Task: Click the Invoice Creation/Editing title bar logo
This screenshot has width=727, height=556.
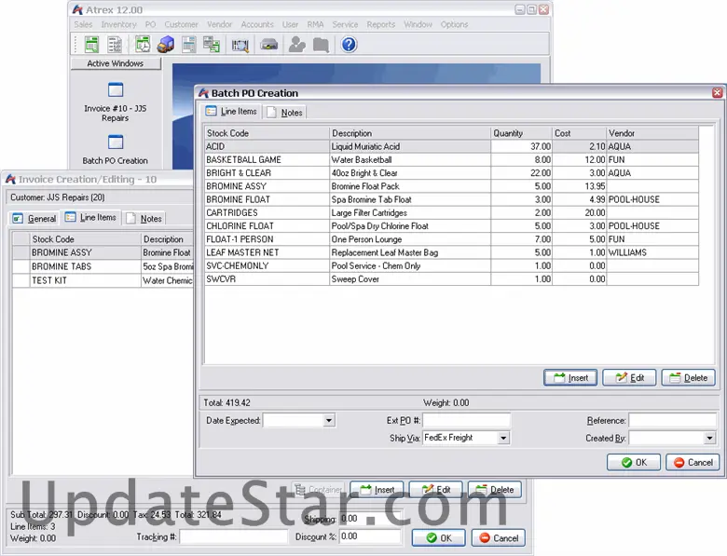Action: click(10, 180)
